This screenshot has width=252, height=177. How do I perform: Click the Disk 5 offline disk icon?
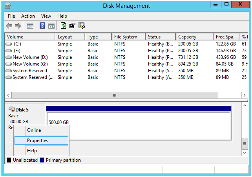click(12, 109)
